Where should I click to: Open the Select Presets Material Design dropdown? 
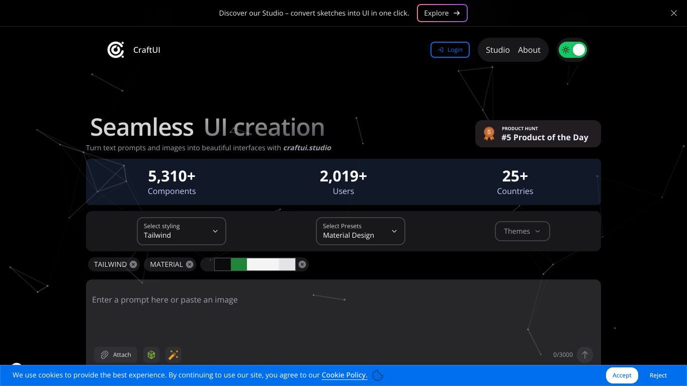[361, 231]
